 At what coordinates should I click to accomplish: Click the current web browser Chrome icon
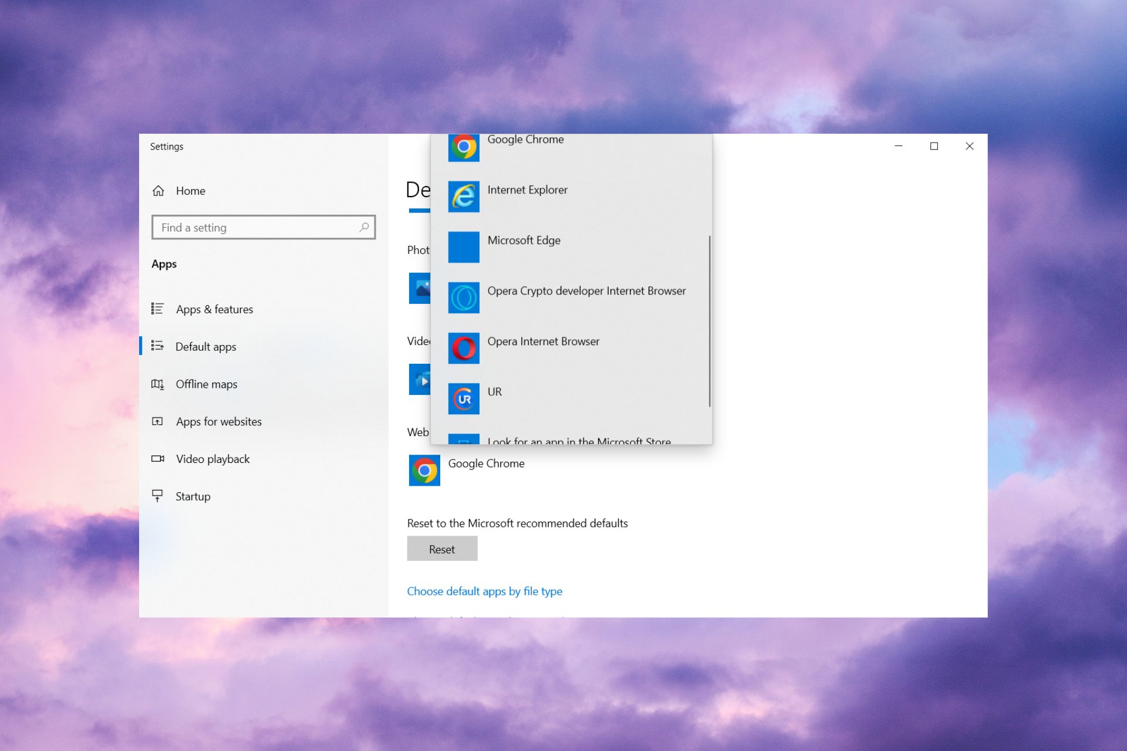tap(424, 471)
